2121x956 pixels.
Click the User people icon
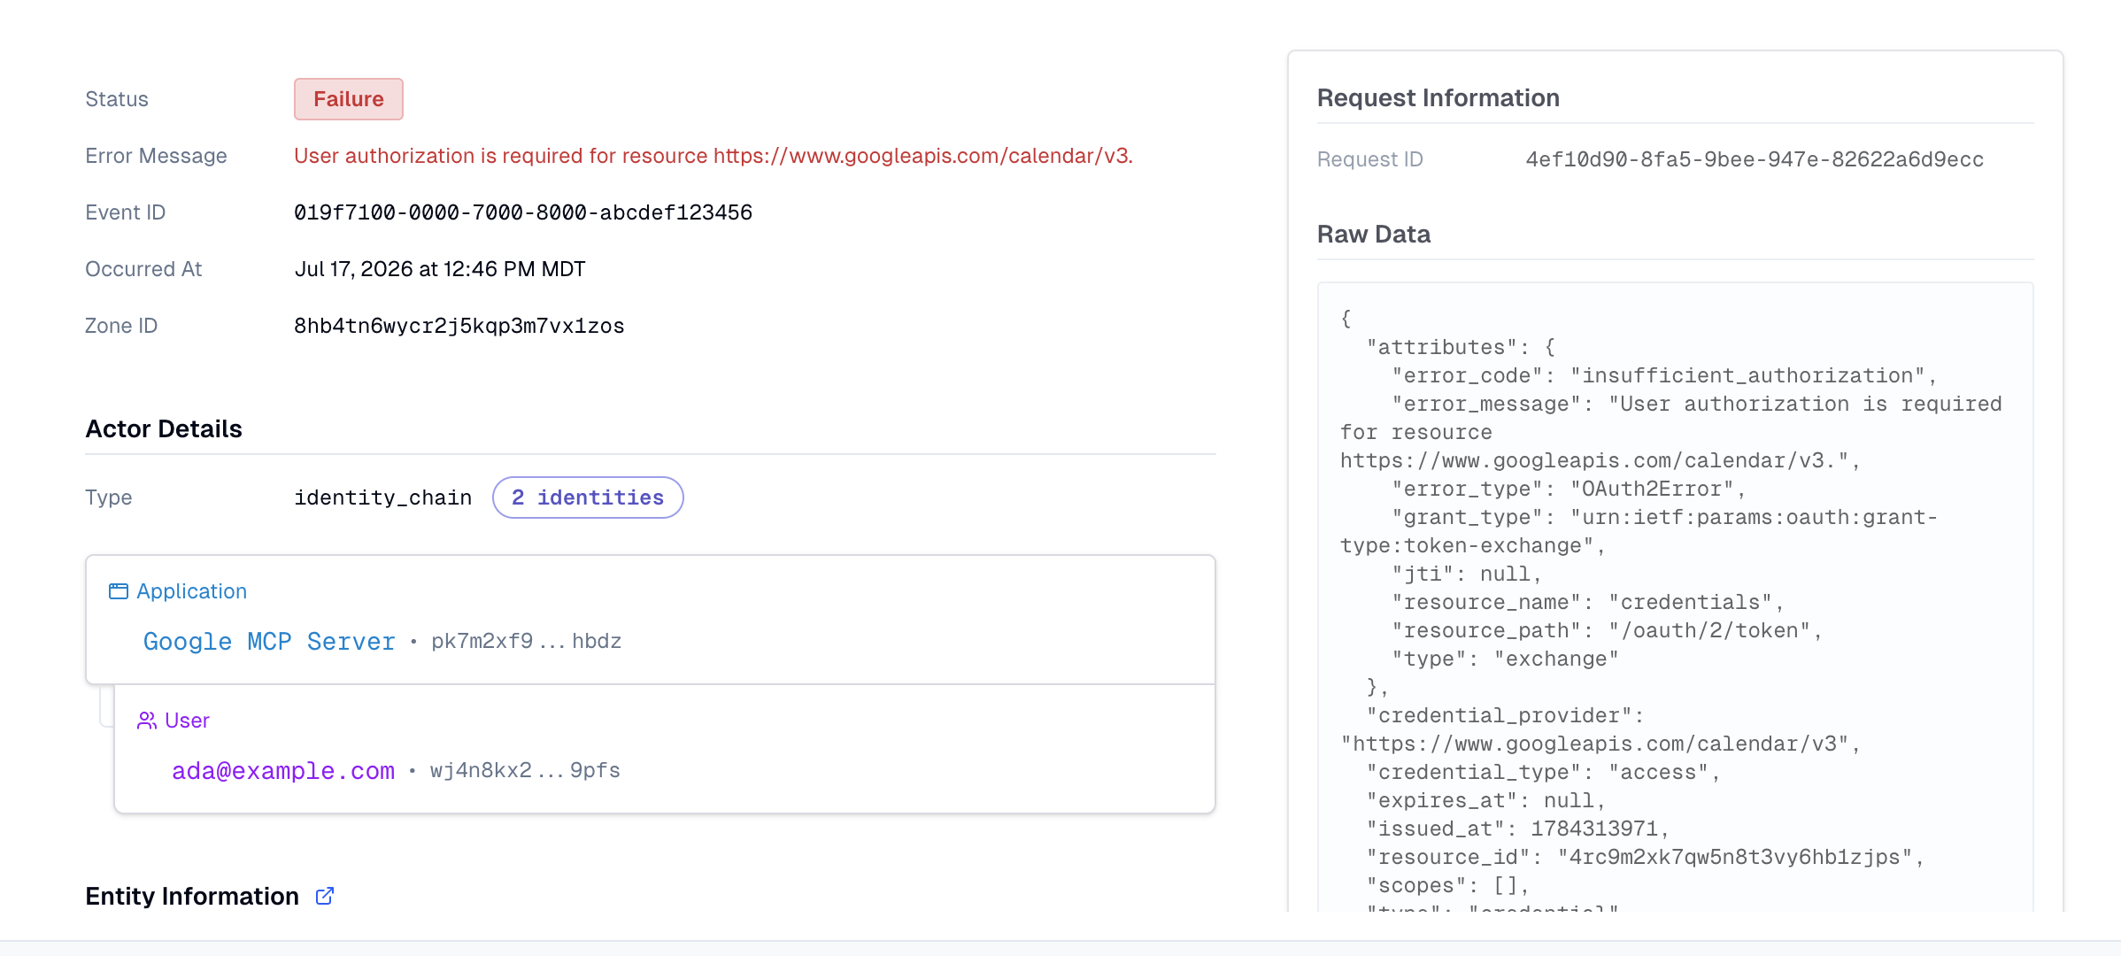(147, 721)
